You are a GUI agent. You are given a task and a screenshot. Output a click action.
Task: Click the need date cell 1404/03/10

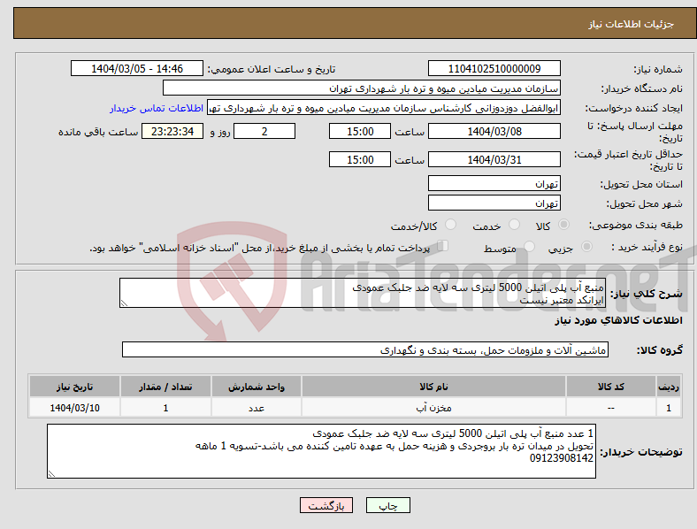coord(74,408)
